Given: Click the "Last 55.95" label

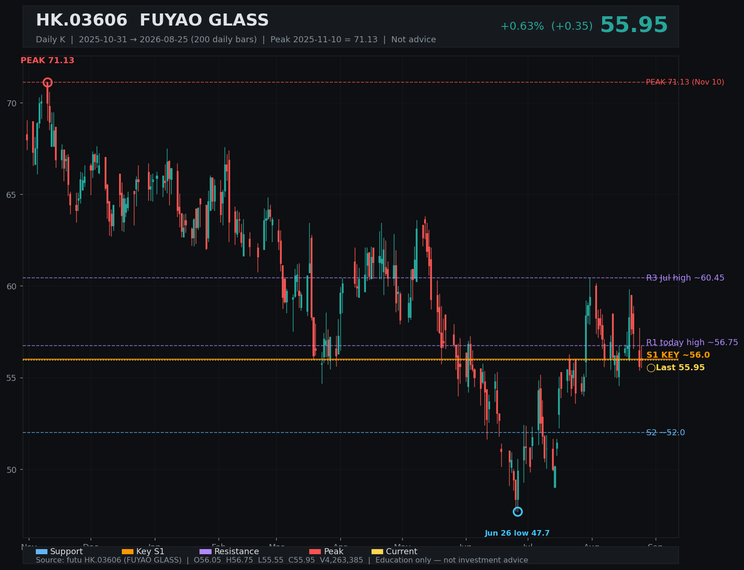Looking at the screenshot, I should pos(680,367).
